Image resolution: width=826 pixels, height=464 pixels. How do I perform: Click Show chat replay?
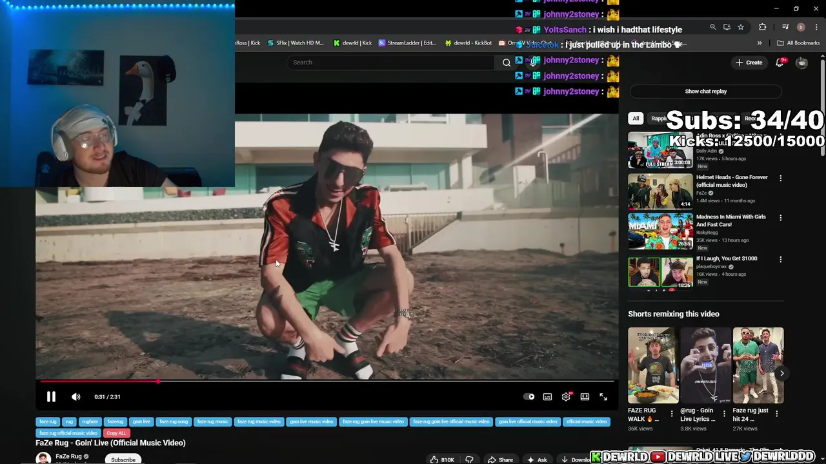pos(705,92)
